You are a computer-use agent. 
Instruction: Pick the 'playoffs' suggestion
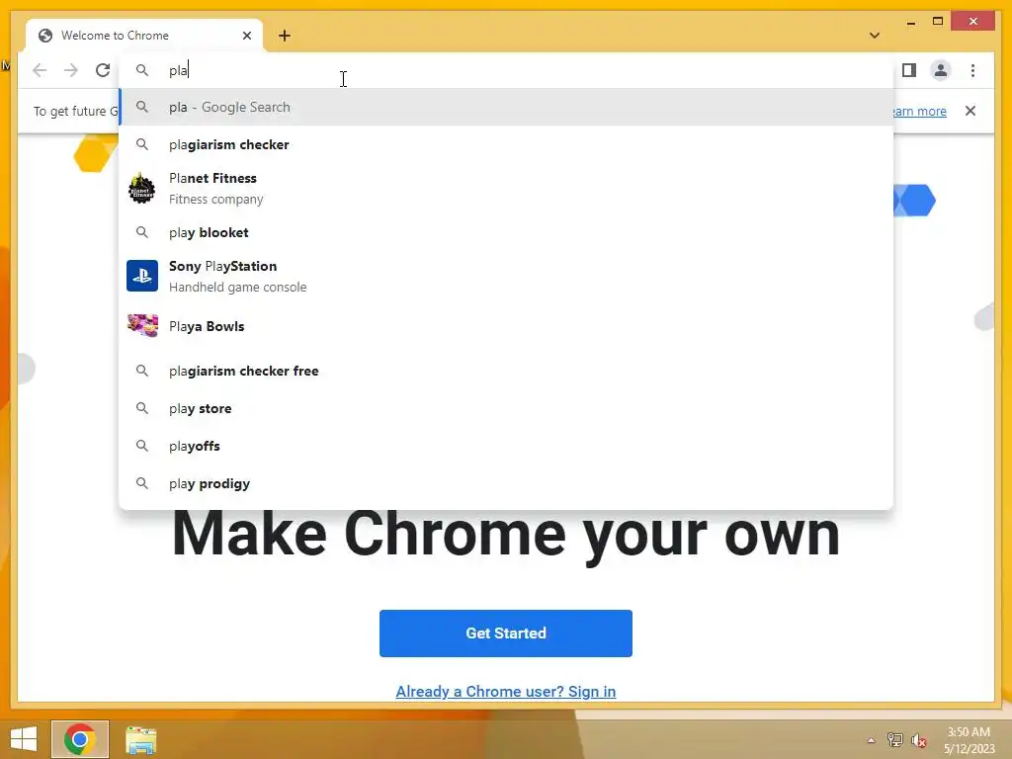(507, 446)
